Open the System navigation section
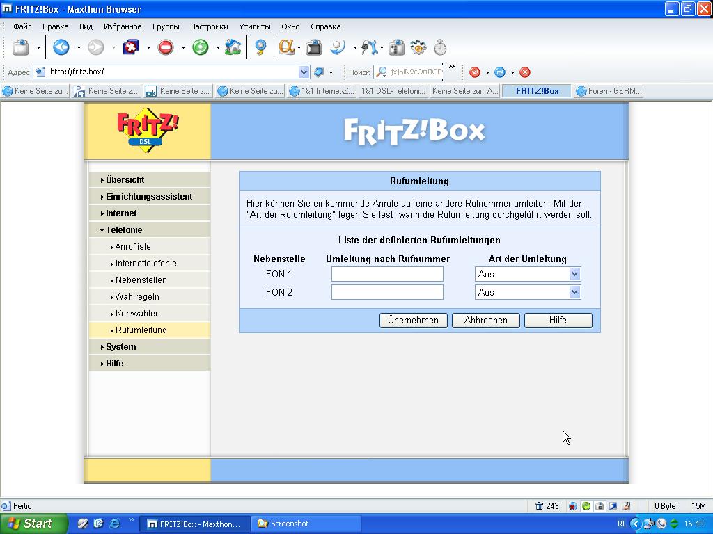713x534 pixels. tap(120, 346)
